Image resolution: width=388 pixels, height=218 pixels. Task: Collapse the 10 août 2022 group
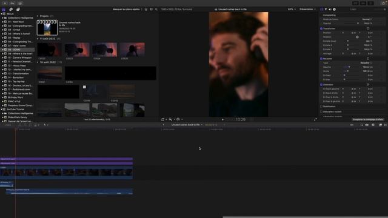pyautogui.click(x=38, y=62)
